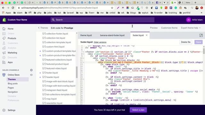
Task: Show more bookmarks with chevron
Action: tap(201, 13)
